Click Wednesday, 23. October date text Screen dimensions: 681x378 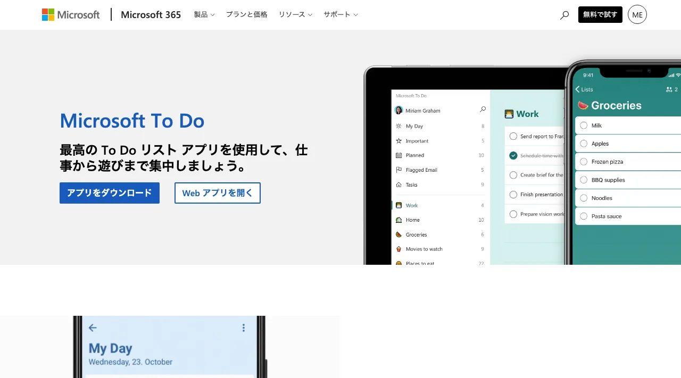click(130, 362)
